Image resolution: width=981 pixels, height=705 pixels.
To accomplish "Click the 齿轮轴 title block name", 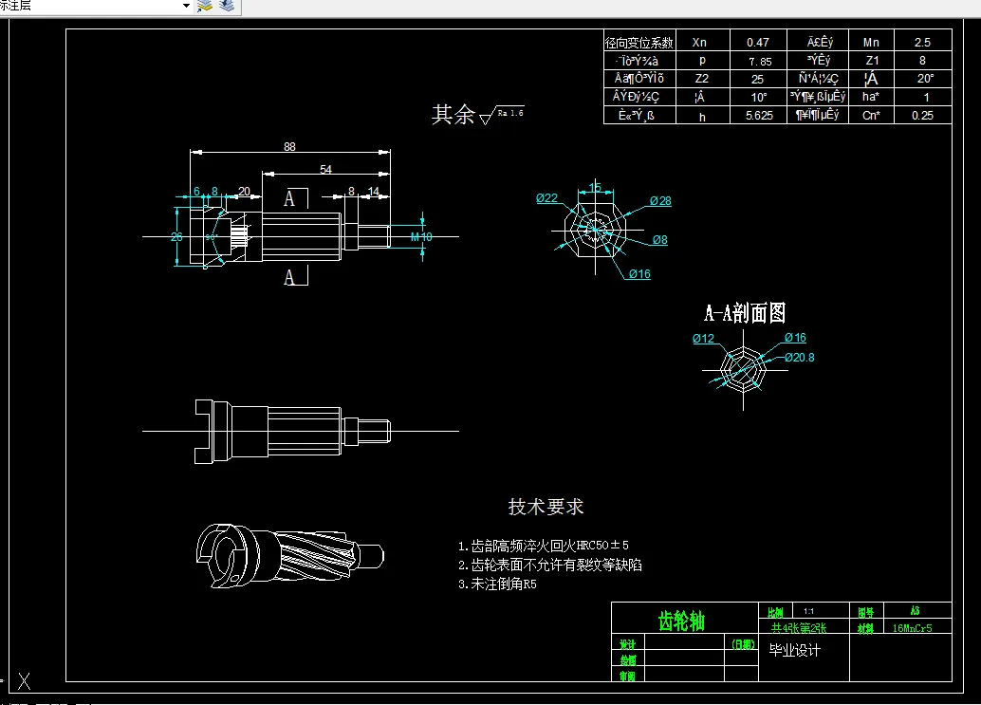I will [x=681, y=622].
